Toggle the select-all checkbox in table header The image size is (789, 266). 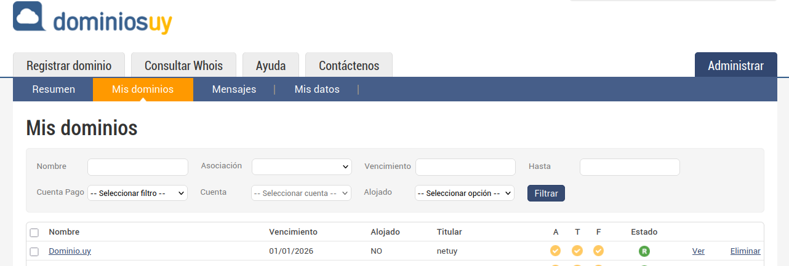pos(34,232)
